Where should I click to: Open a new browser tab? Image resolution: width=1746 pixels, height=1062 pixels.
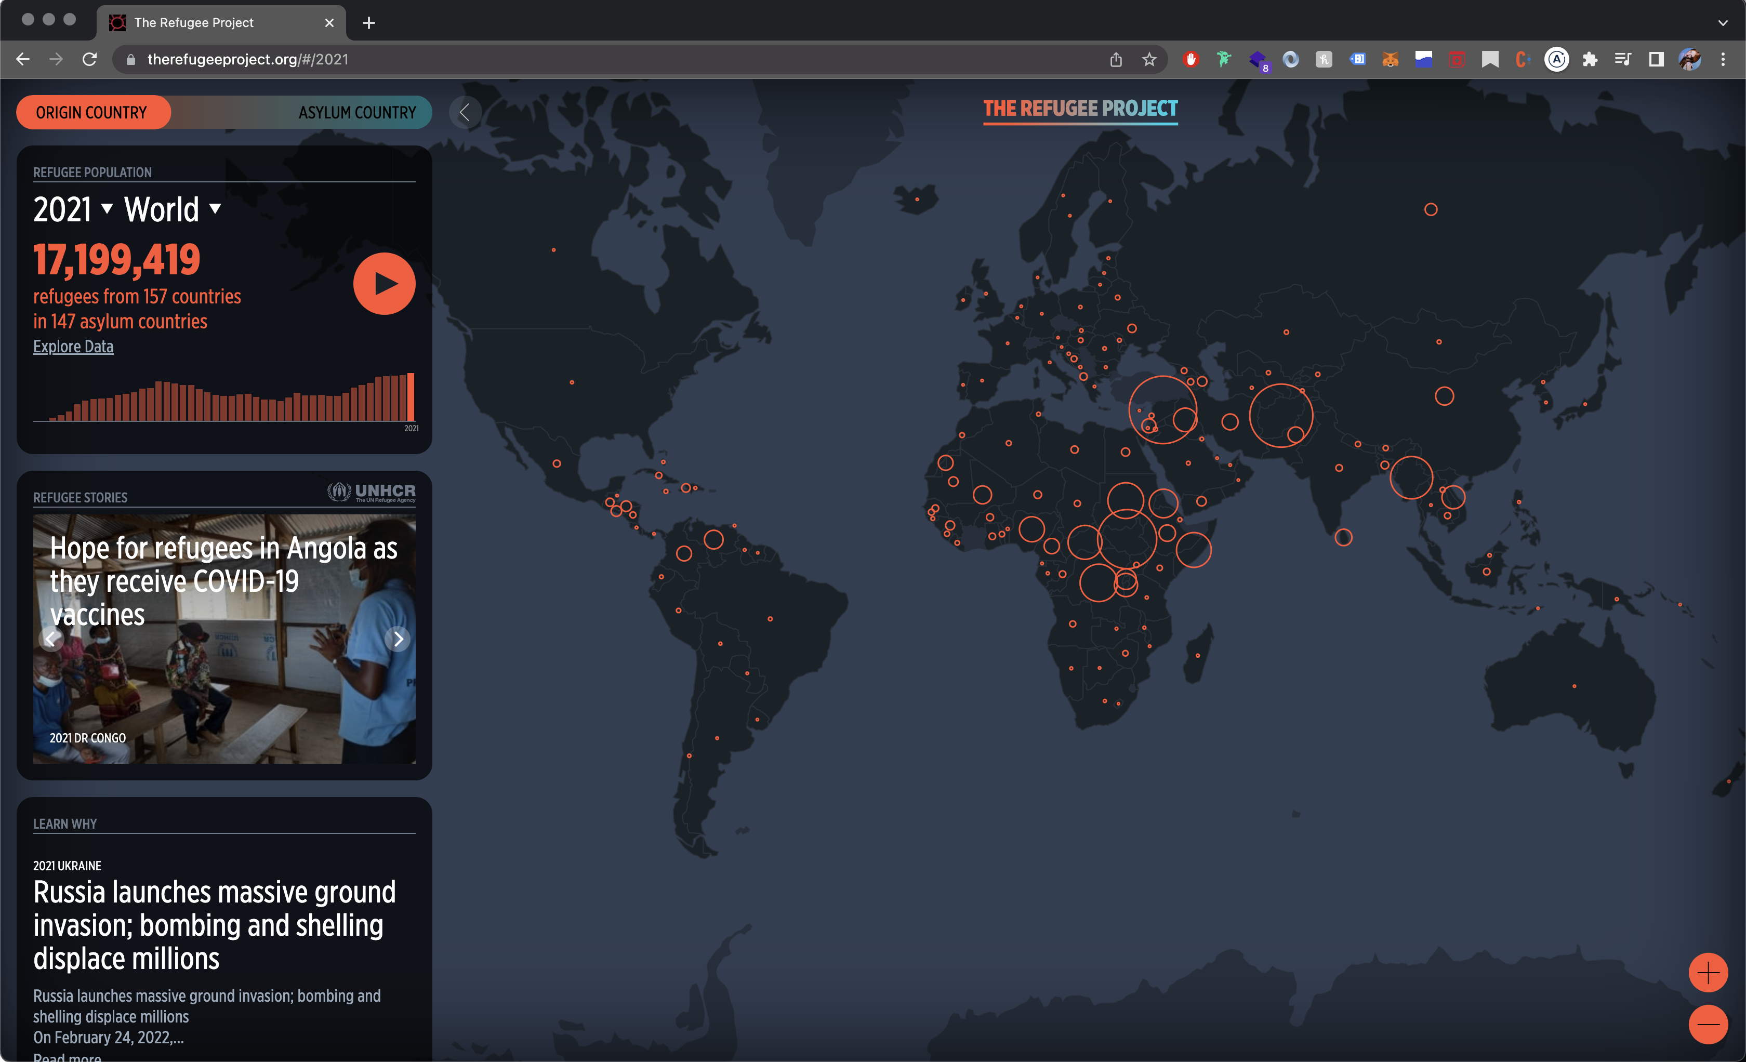coord(368,23)
